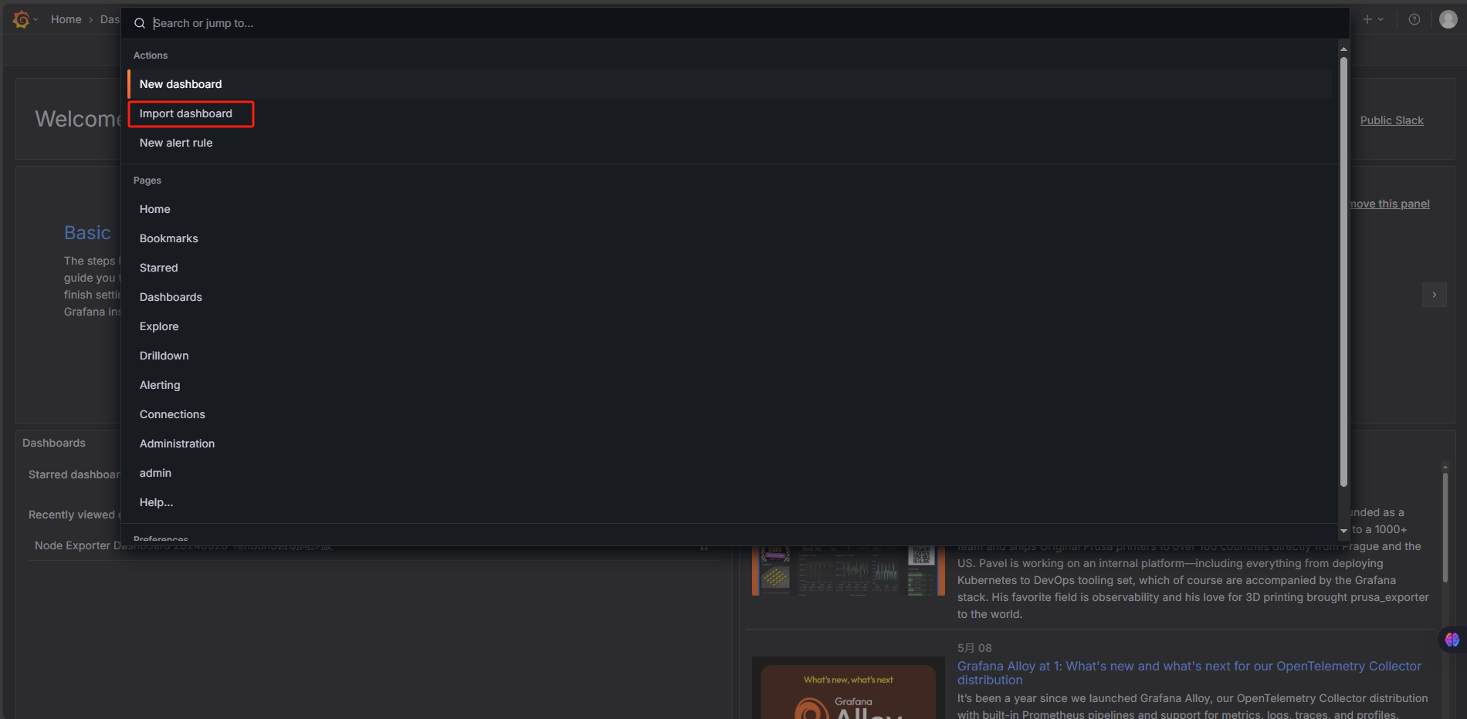
Task: Click the palette scrollbar's down arrow
Action: click(x=1343, y=531)
